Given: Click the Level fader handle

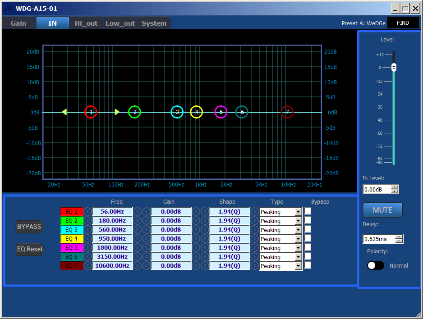Looking at the screenshot, I should coord(394,67).
